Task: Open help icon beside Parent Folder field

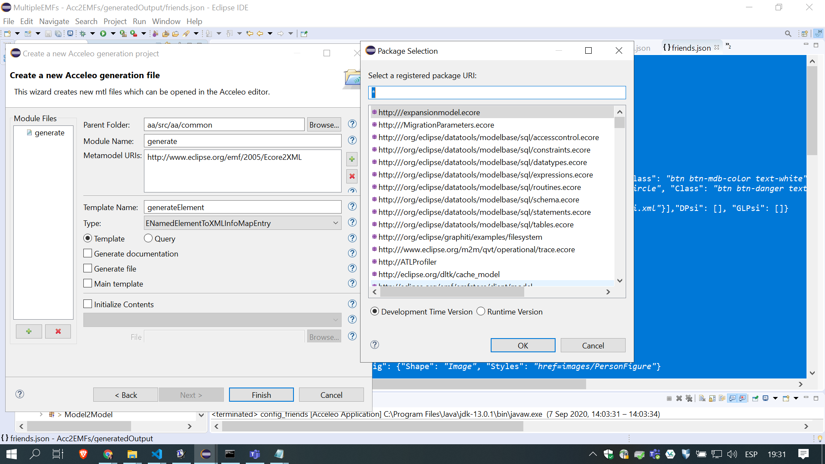Action: [x=352, y=124]
